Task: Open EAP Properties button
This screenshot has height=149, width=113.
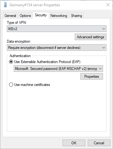Action: pyautogui.click(x=92, y=77)
